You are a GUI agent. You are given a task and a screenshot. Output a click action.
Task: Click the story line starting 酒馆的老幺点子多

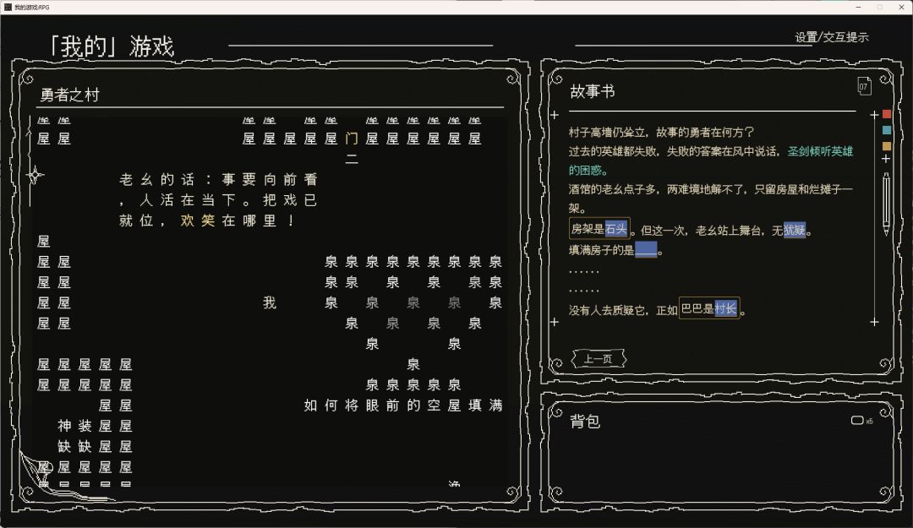coord(710,199)
